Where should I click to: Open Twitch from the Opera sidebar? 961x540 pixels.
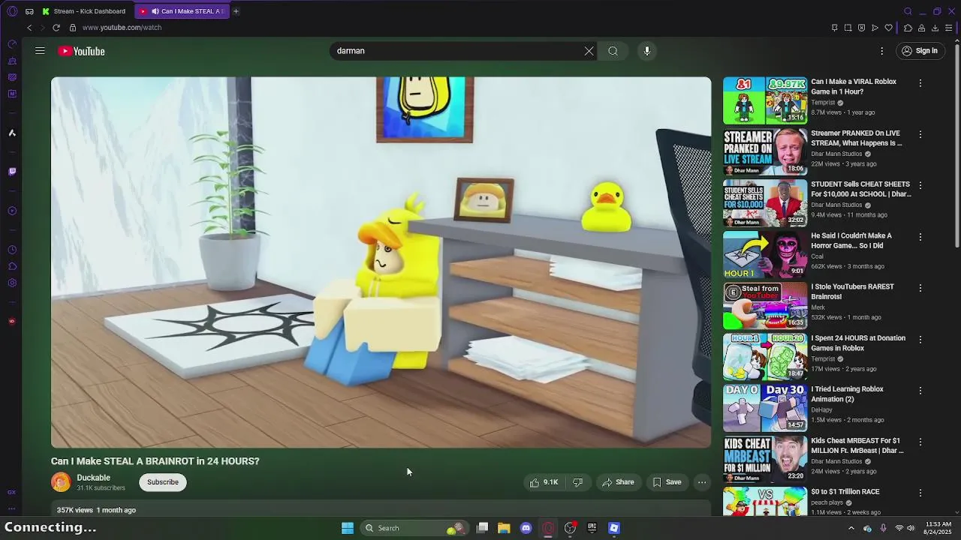[x=12, y=172]
